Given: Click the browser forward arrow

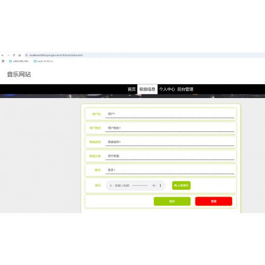Looking at the screenshot, I should point(8,55).
